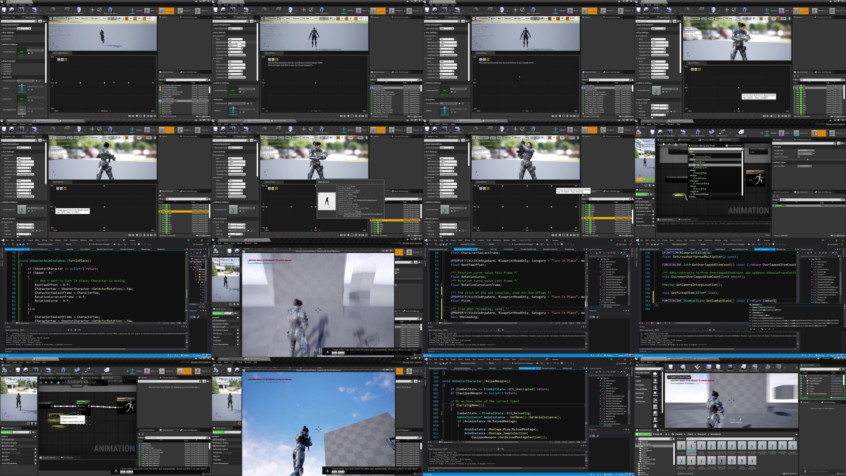The height and width of the screenshot is (476, 846).
Task: Expand the Jog_Left (4) blend sample
Action: click(x=2, y=74)
